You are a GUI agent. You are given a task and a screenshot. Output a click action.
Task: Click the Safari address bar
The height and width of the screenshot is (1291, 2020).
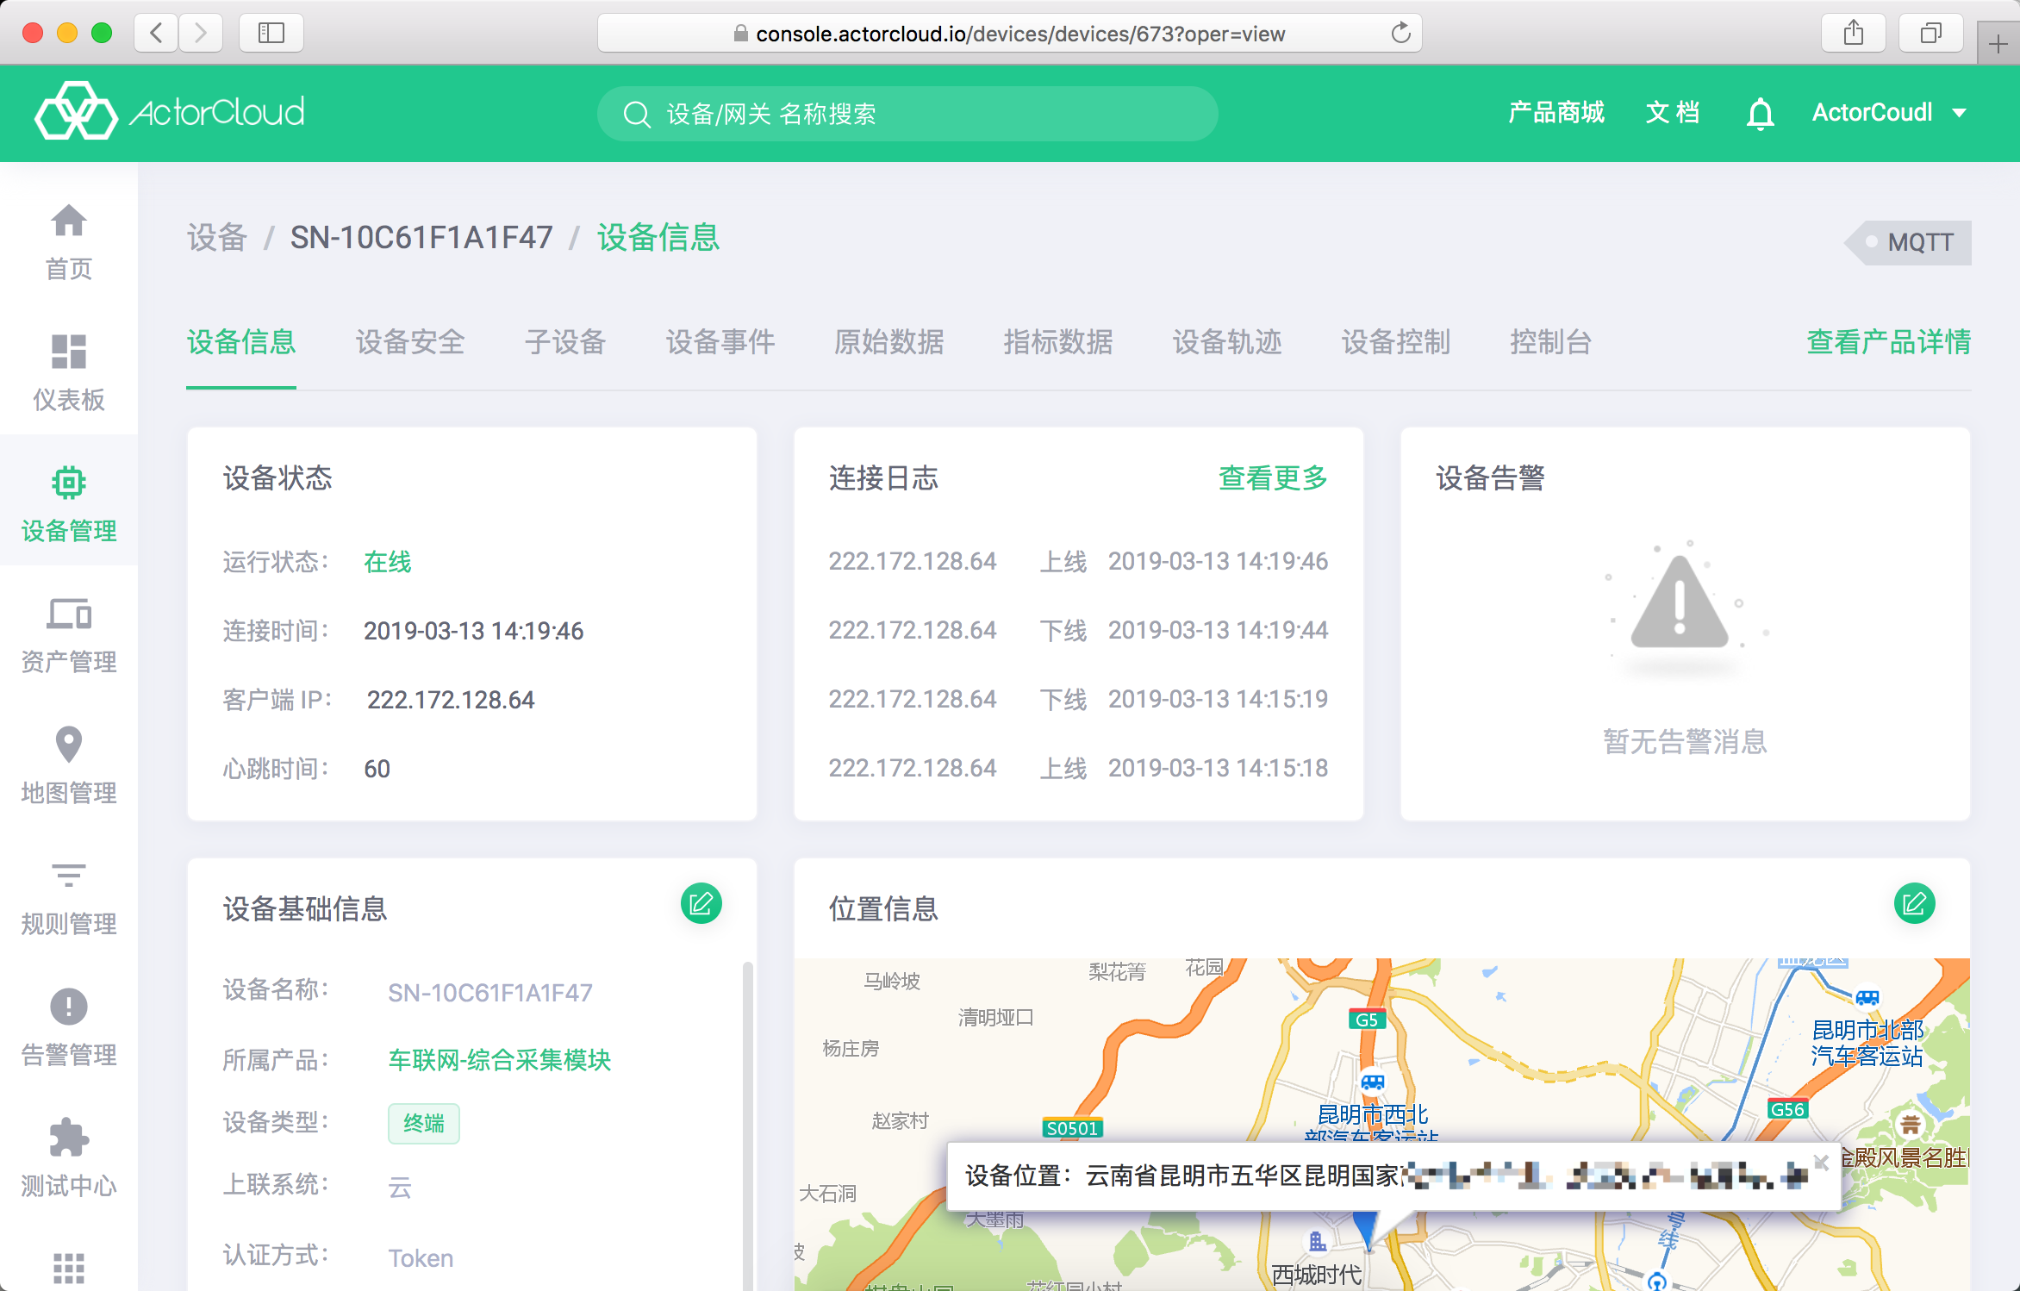click(x=1010, y=34)
